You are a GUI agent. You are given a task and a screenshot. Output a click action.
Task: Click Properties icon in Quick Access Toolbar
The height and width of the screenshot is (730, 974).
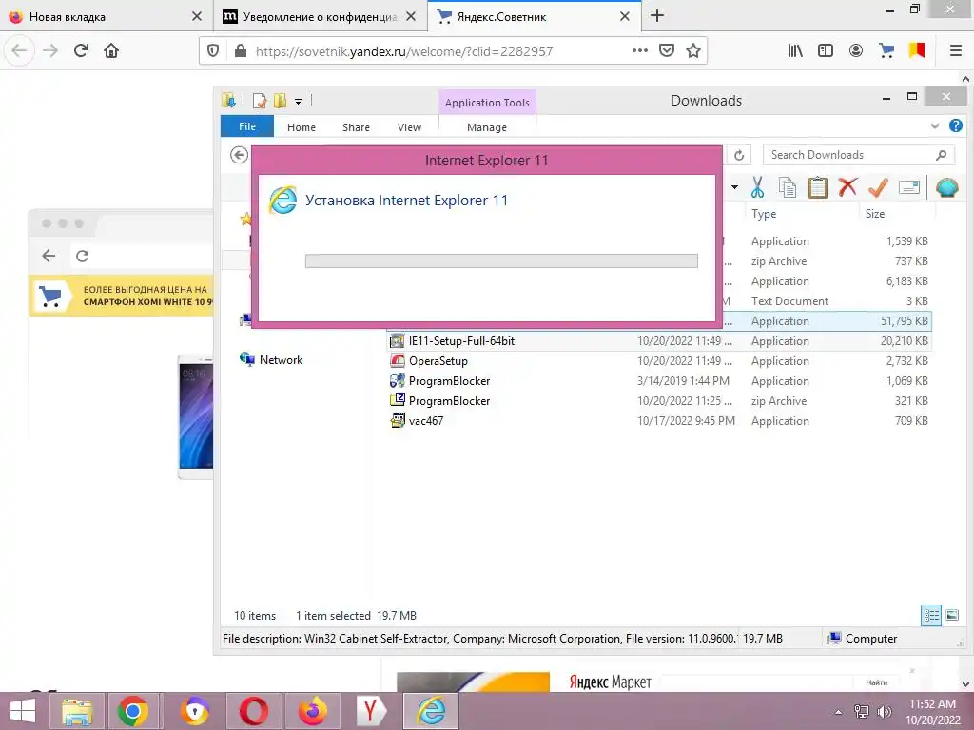(260, 101)
